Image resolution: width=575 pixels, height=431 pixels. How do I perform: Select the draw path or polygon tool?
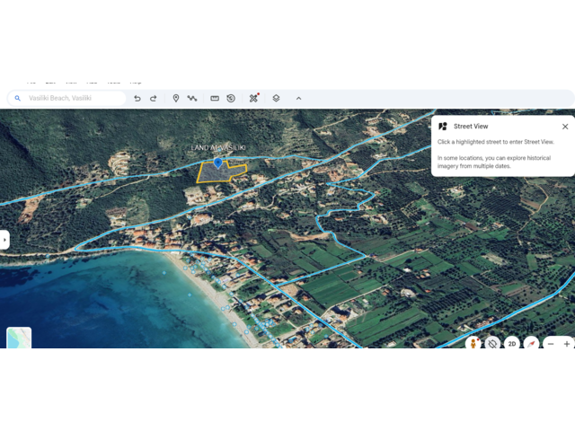[192, 99]
